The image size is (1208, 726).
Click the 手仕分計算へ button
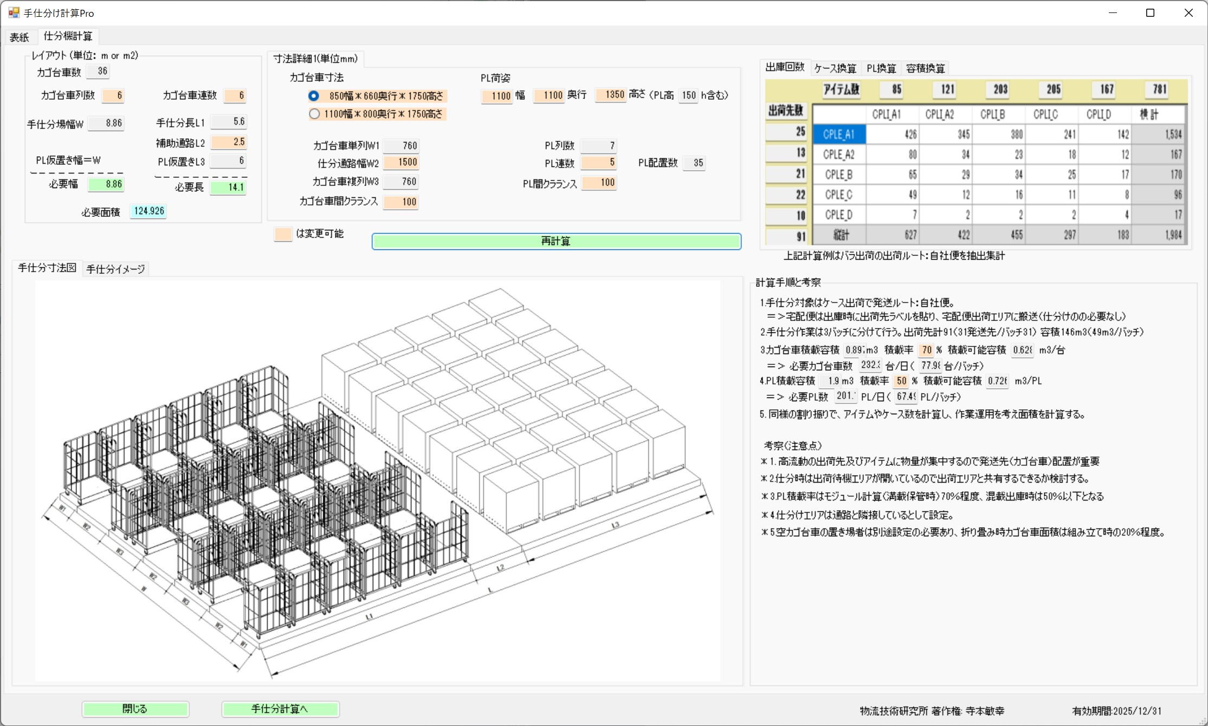(x=280, y=709)
